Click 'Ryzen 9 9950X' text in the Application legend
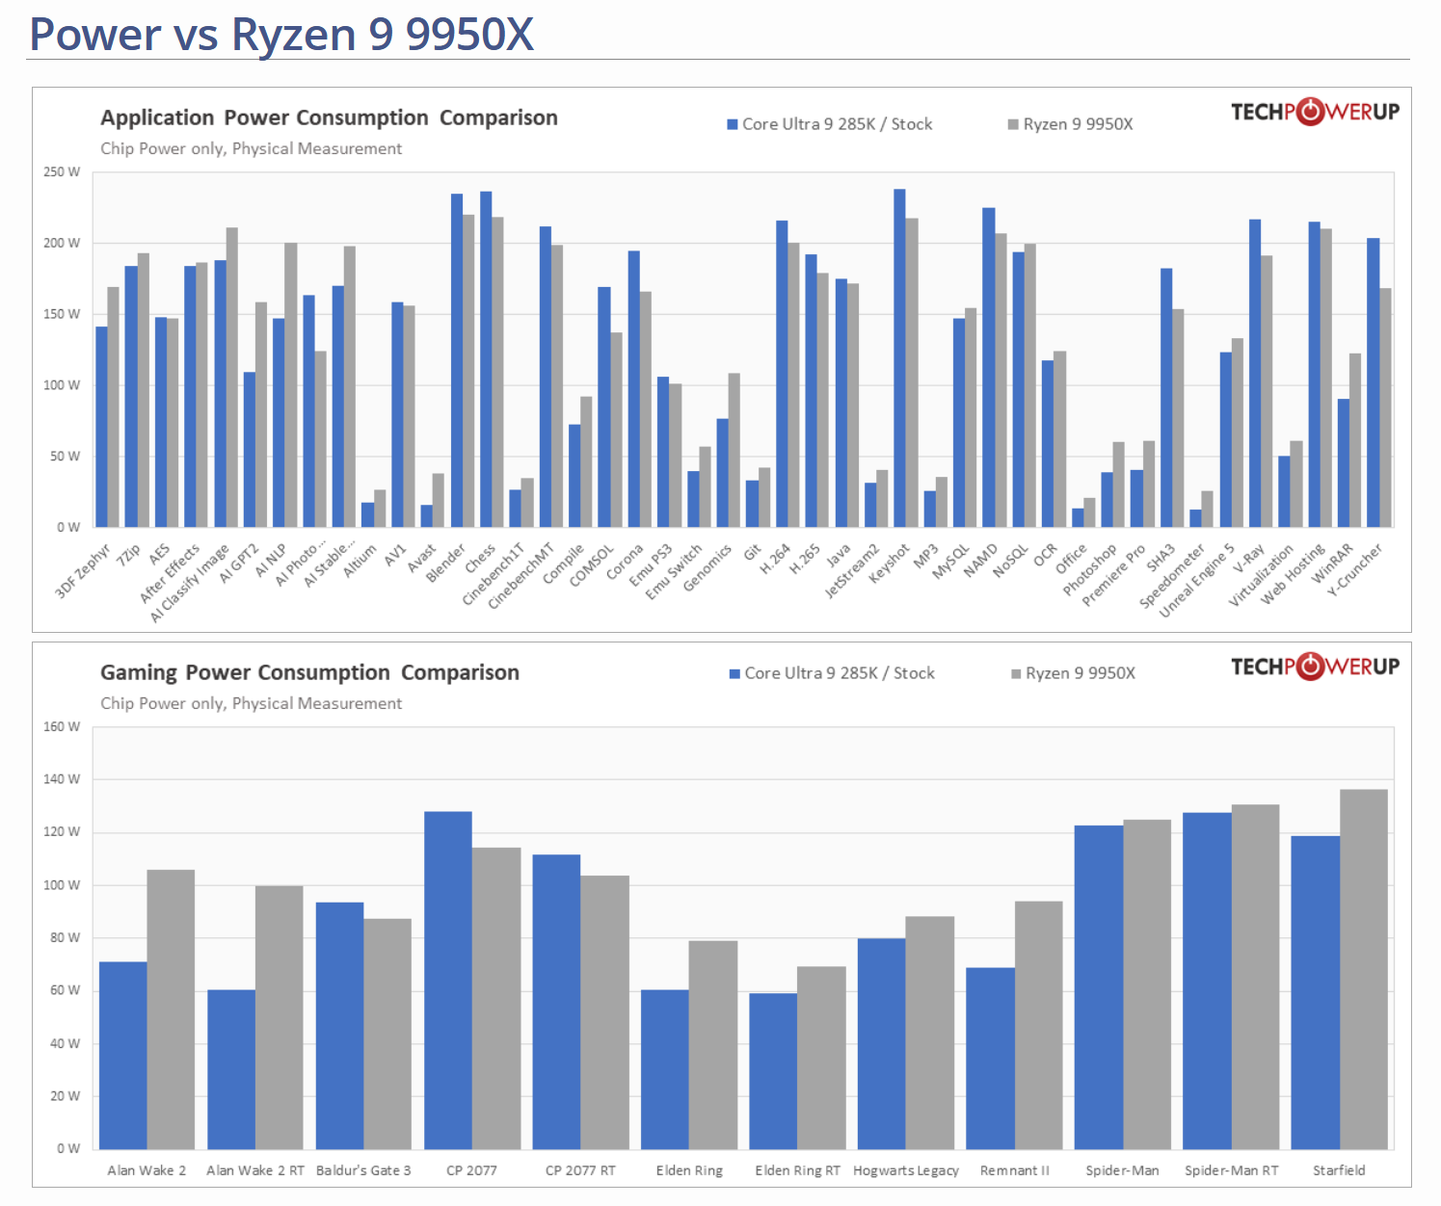The image size is (1441, 1206). tap(1079, 124)
